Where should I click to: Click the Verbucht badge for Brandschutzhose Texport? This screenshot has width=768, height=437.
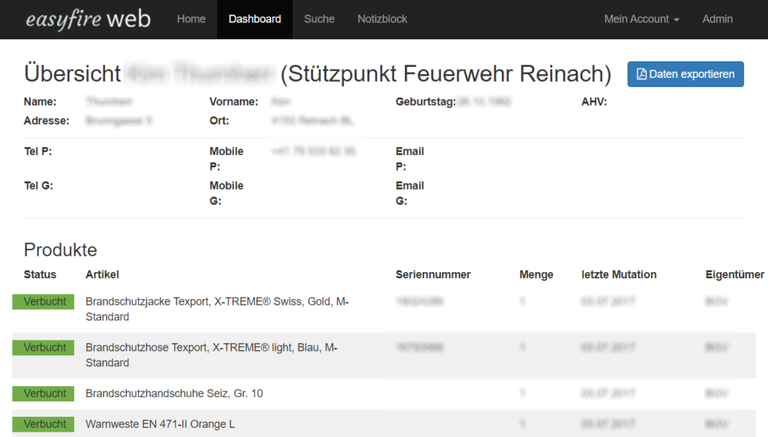[x=43, y=348]
